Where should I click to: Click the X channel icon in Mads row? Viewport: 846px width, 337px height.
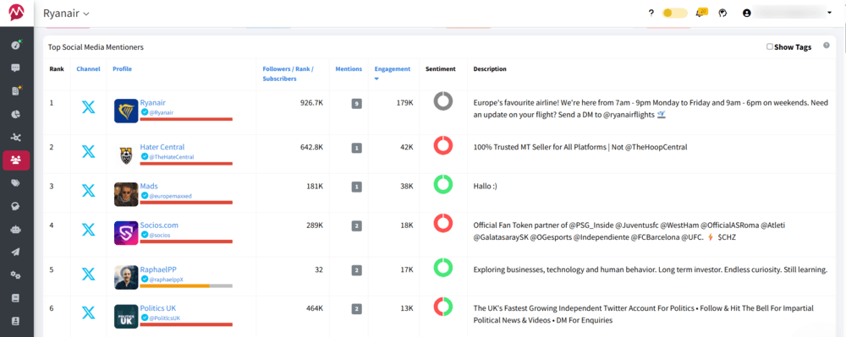coord(88,191)
